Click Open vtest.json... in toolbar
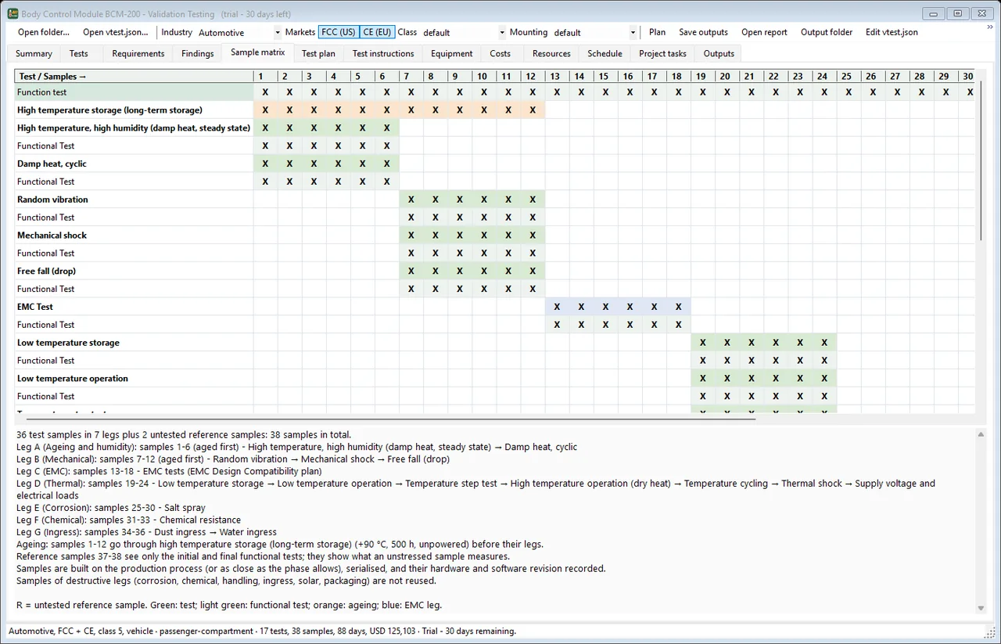Image resolution: width=1001 pixels, height=644 pixels. [x=116, y=32]
